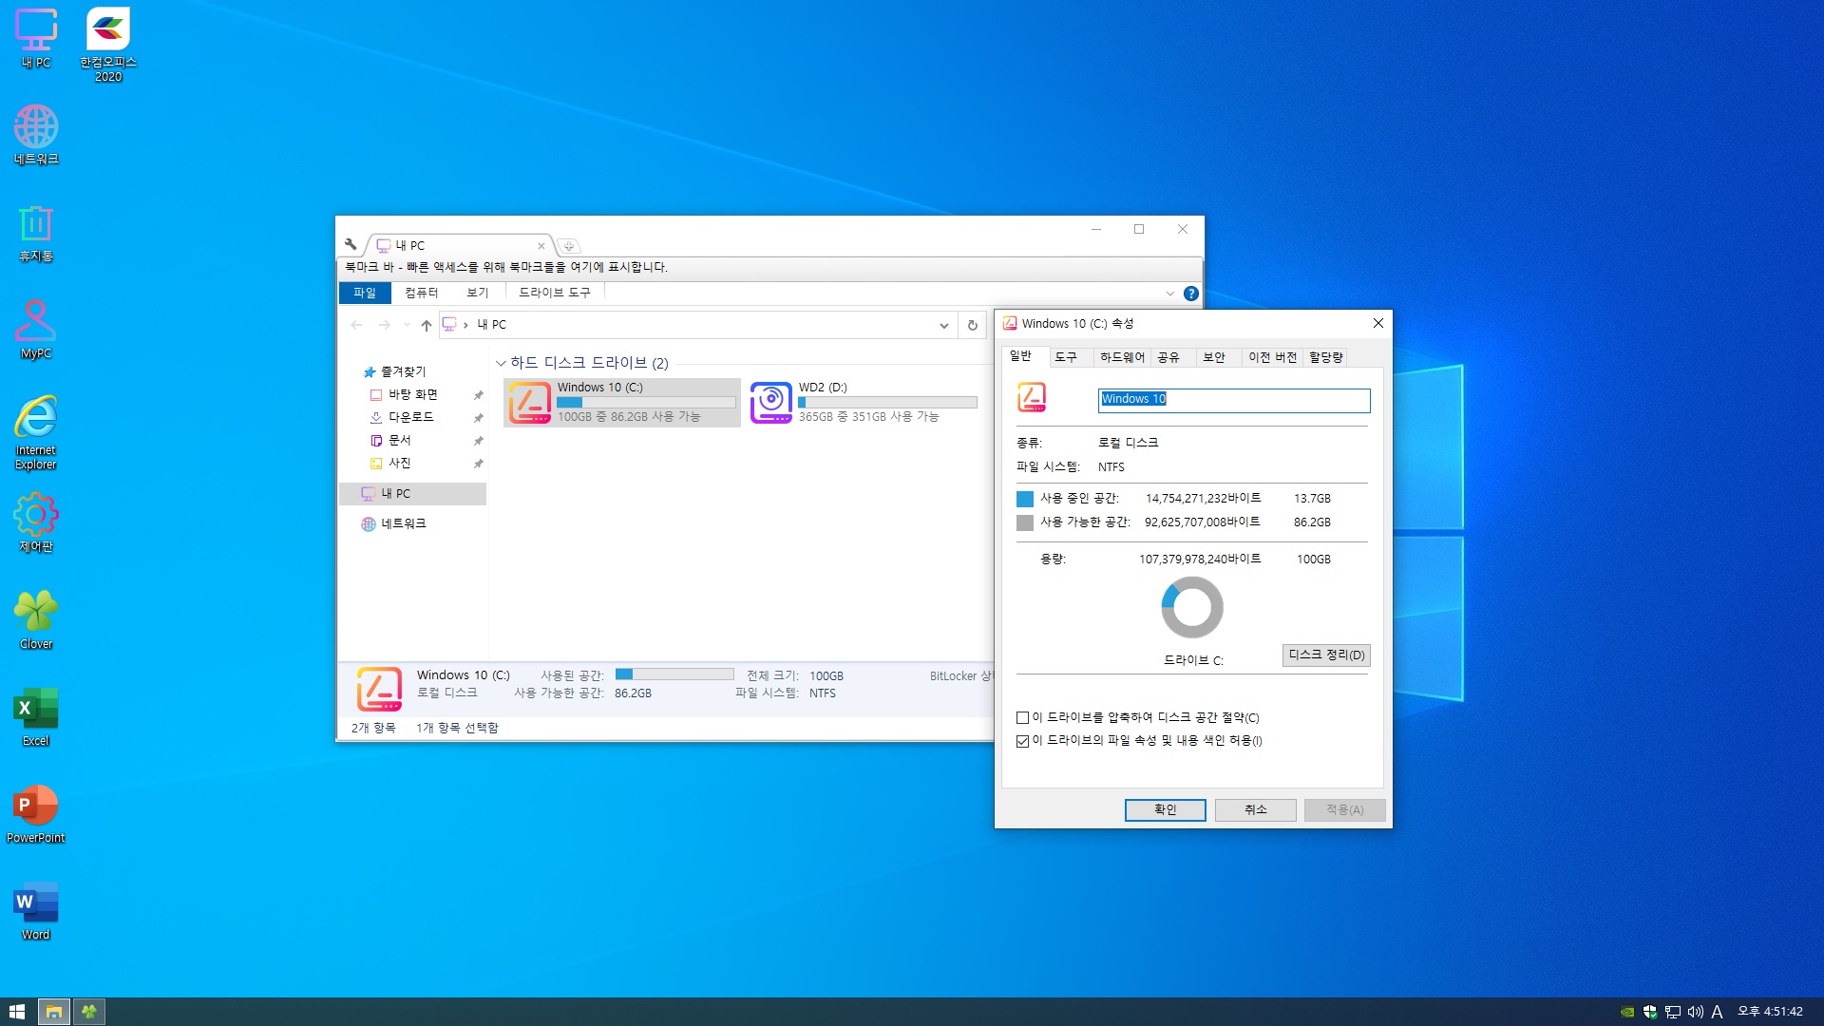Check the compress this drive checkbox
The height and width of the screenshot is (1026, 1824).
(1022, 718)
